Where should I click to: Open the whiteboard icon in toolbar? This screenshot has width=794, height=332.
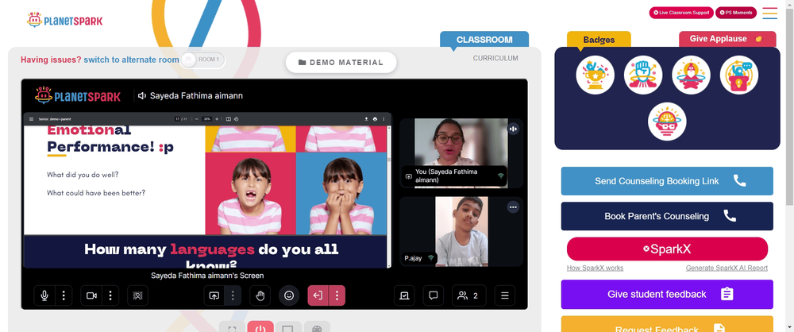click(404, 295)
